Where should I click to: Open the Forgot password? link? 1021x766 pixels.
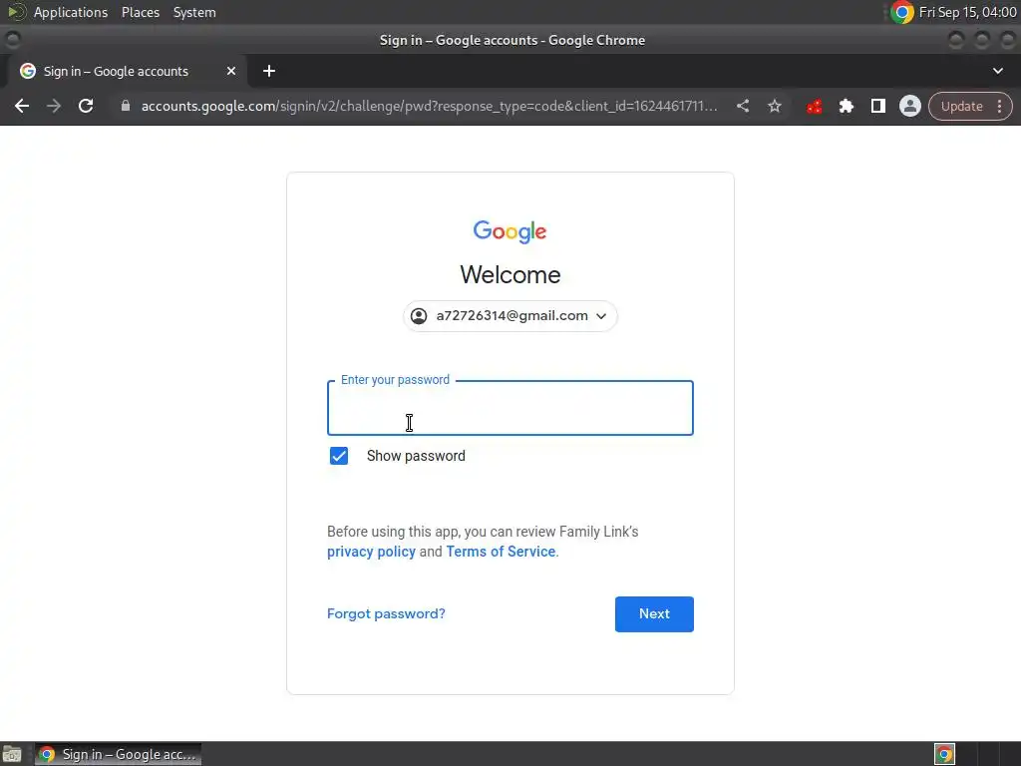[386, 613]
